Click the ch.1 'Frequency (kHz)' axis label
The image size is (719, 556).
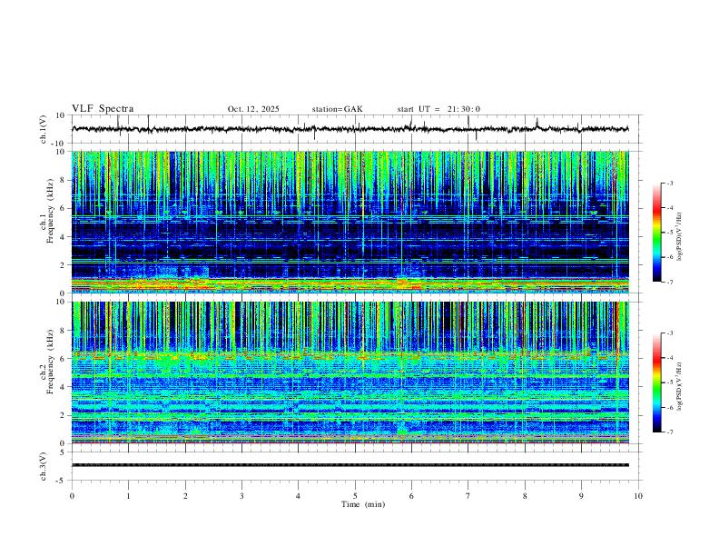(x=50, y=211)
